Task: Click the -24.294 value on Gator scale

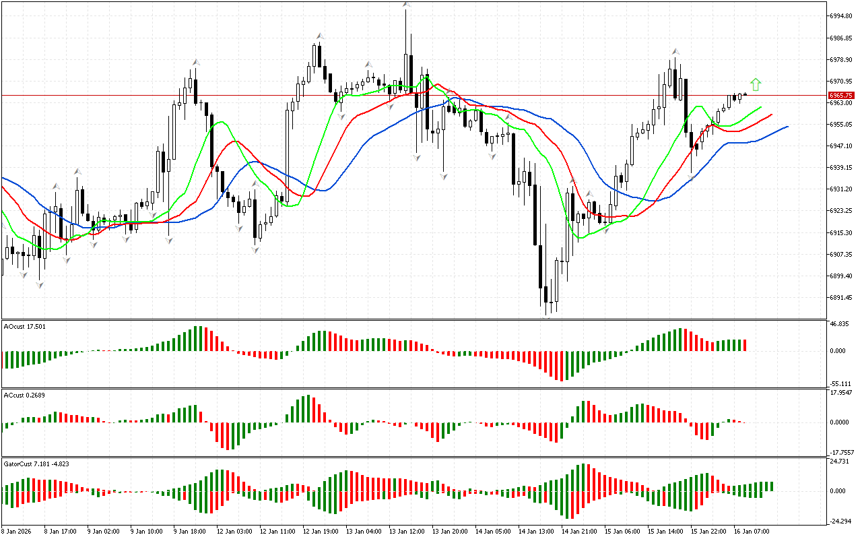Action: click(842, 521)
